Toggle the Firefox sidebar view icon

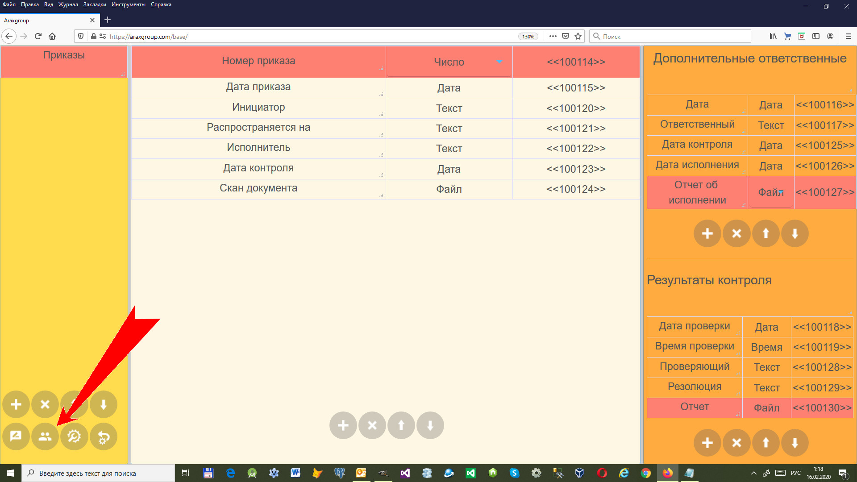(815, 37)
